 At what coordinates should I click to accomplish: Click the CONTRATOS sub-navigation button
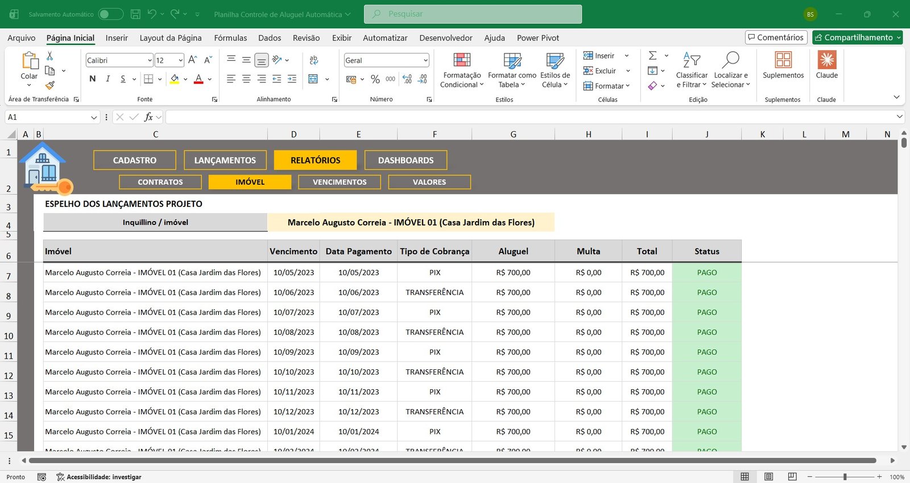tap(160, 182)
